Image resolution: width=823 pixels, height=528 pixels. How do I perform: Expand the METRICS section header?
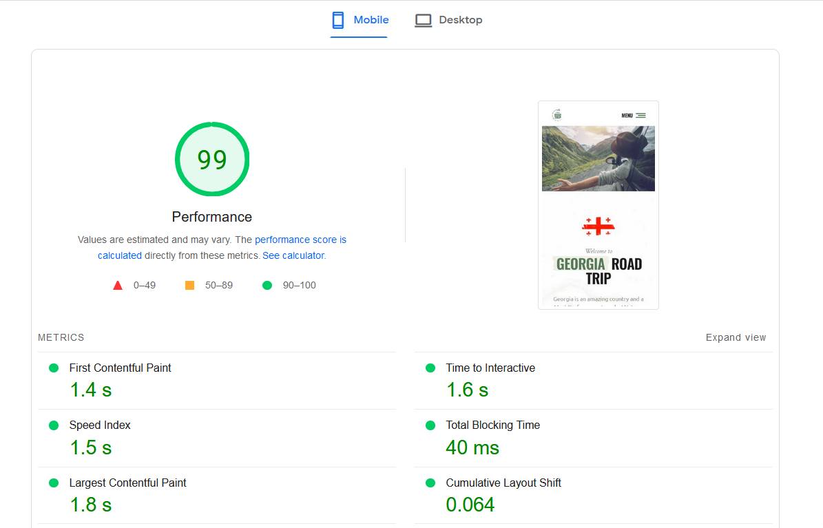[61, 337]
